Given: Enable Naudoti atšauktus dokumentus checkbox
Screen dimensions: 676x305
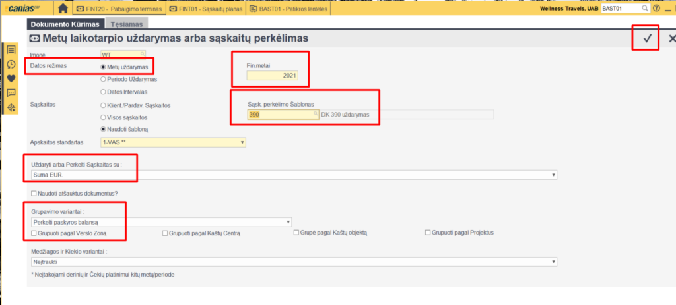Looking at the screenshot, I should 34,194.
